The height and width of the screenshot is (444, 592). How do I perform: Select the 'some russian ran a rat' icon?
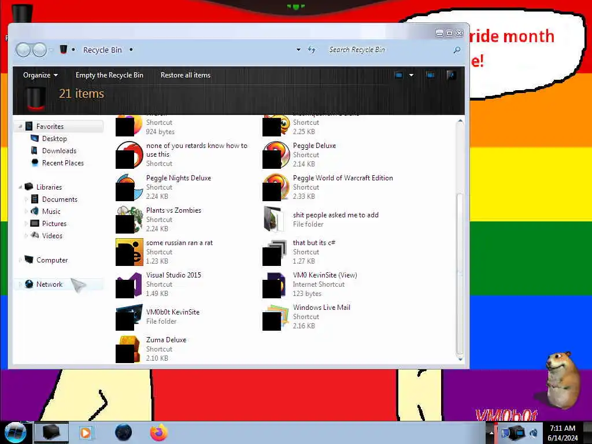129,252
